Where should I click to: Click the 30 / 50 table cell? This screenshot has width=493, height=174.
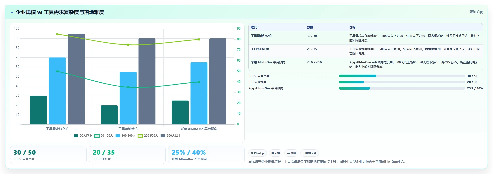[x=312, y=36]
